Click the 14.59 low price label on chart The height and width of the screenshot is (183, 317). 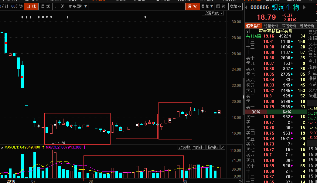click(x=60, y=143)
